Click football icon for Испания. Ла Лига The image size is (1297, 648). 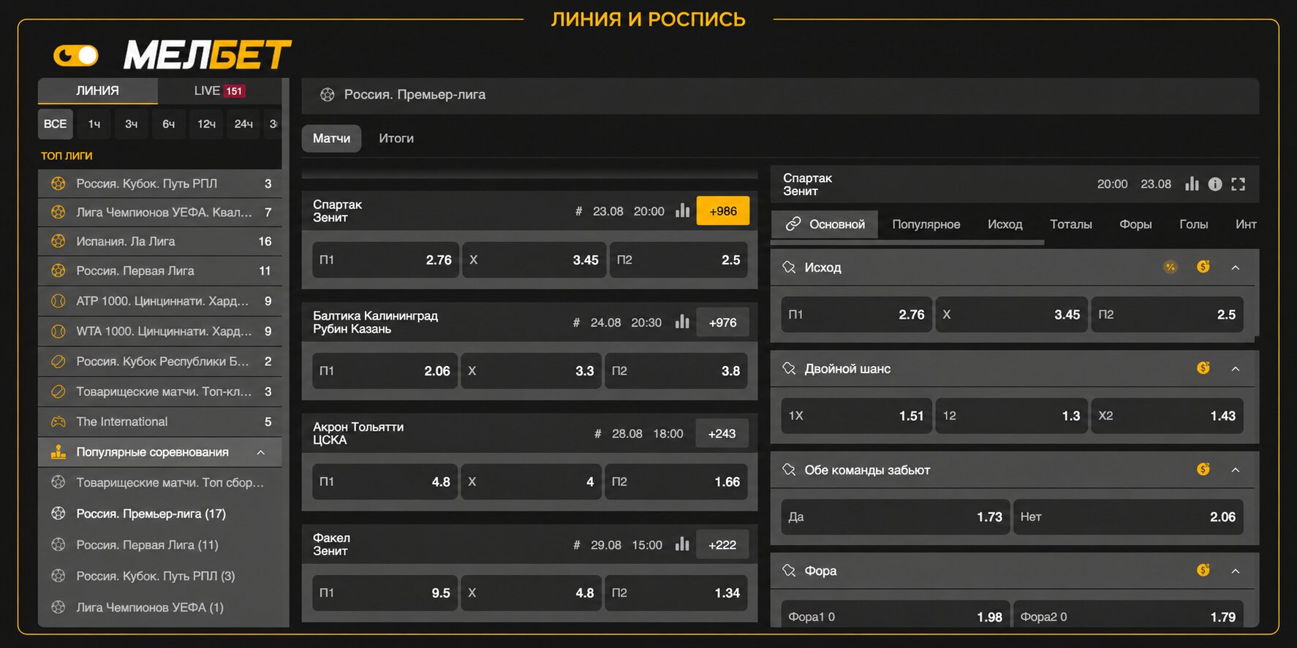click(x=58, y=241)
